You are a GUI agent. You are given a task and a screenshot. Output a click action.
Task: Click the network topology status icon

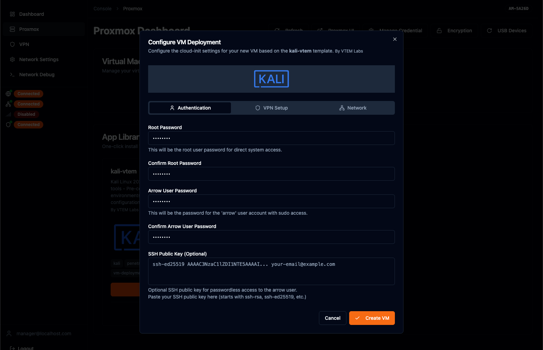[8, 104]
